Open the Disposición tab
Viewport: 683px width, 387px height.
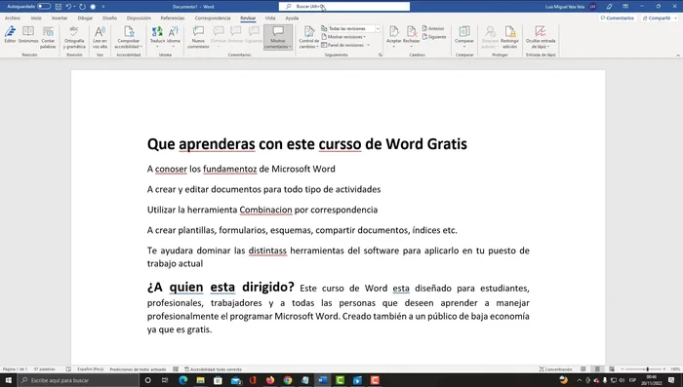click(x=139, y=19)
